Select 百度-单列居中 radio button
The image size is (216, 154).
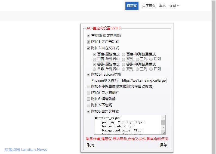tap(94, 59)
